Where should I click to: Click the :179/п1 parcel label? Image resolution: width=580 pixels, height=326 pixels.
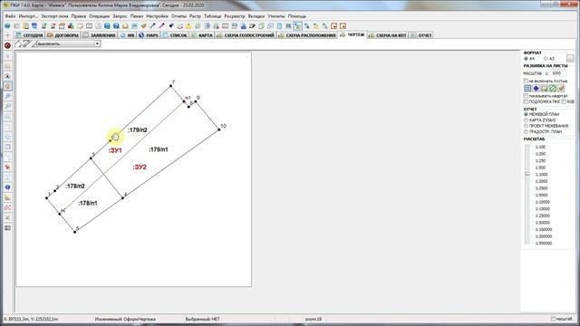(159, 149)
